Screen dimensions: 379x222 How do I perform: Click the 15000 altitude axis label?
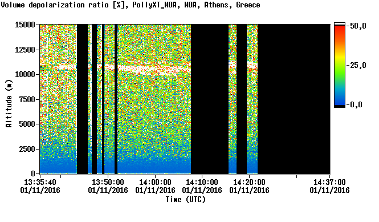25,25
